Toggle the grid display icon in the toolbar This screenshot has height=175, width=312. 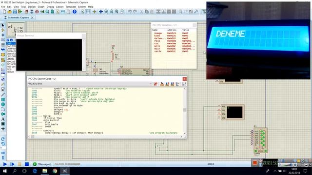click(x=88, y=12)
